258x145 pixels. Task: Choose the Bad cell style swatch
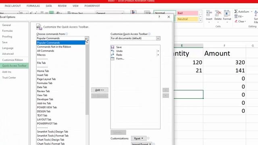tap(187, 13)
